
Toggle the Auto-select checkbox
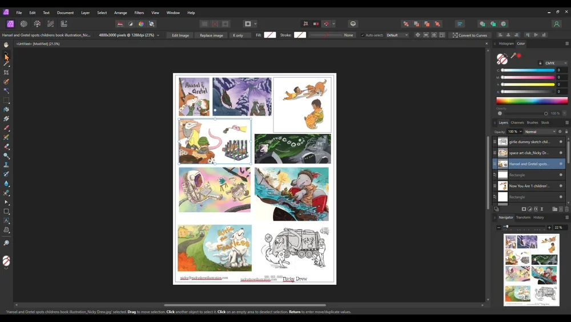[363, 35]
